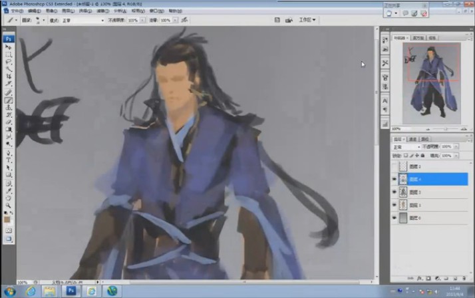The height and width of the screenshot is (298, 475).
Task: Create a new layer
Action: coord(455,278)
